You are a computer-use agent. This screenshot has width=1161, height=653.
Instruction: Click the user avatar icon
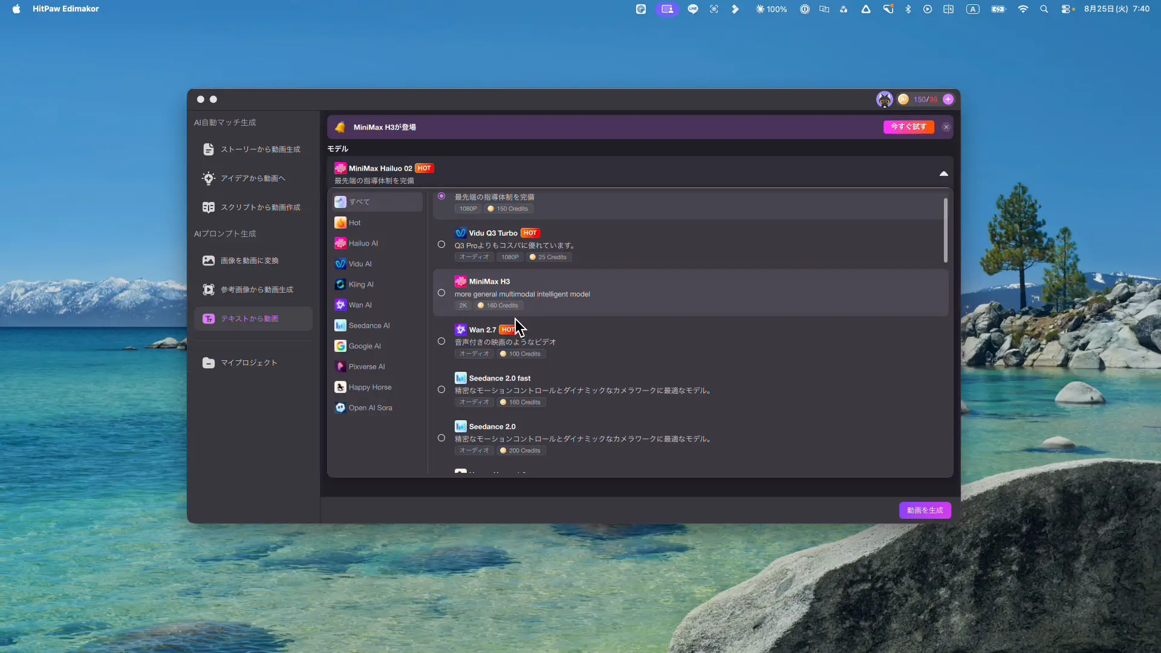[885, 99]
